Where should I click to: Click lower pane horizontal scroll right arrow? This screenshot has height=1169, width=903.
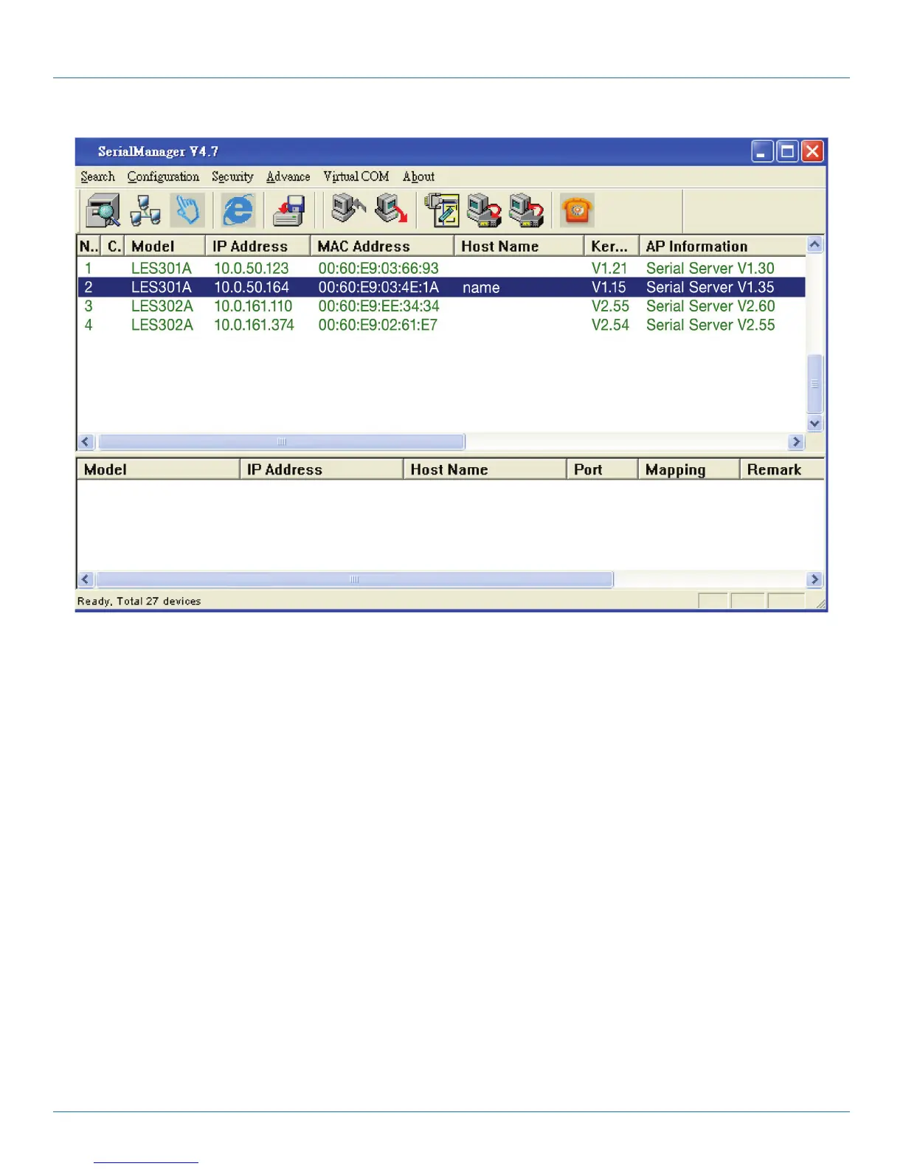click(x=815, y=579)
